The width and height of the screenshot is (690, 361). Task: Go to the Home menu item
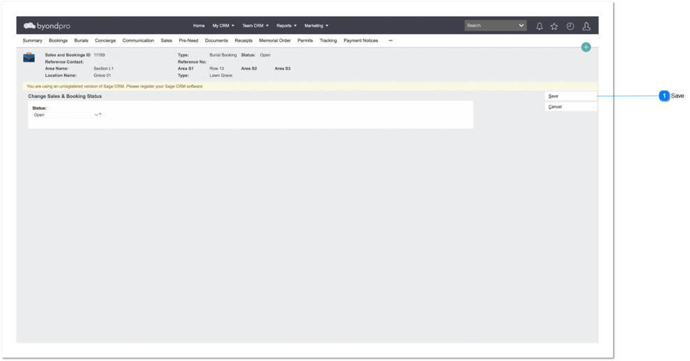199,26
